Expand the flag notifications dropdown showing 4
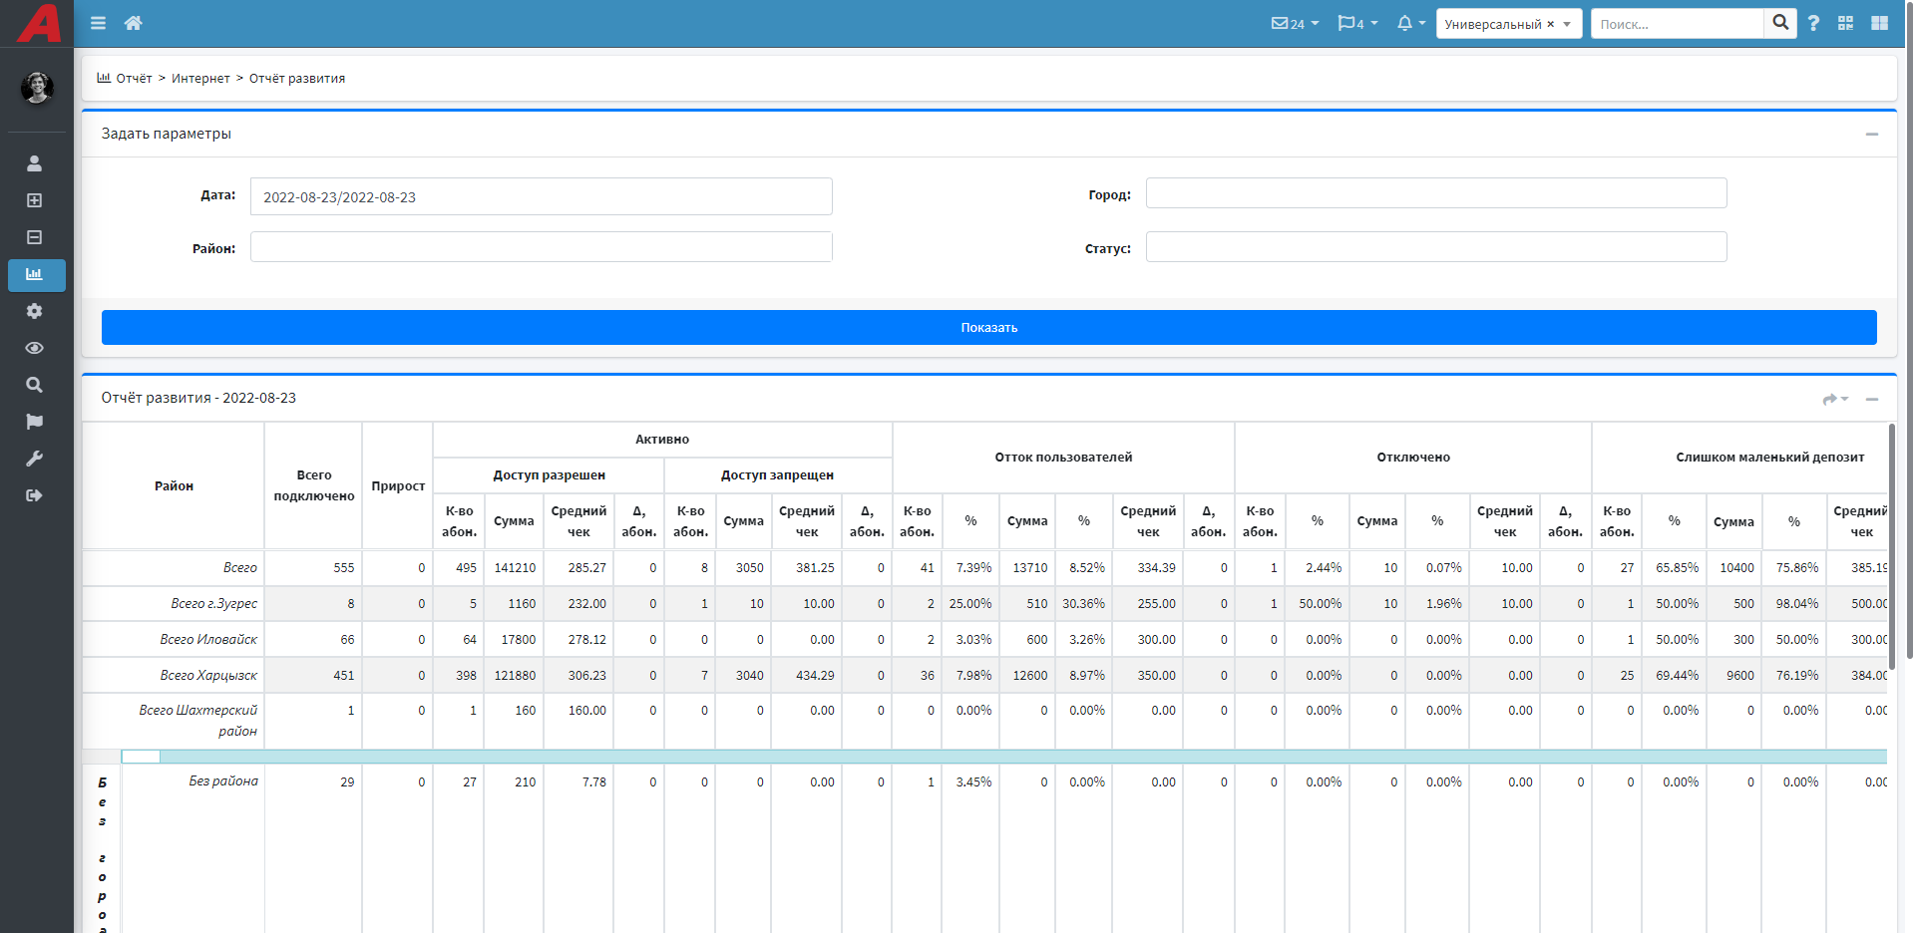 tap(1357, 23)
